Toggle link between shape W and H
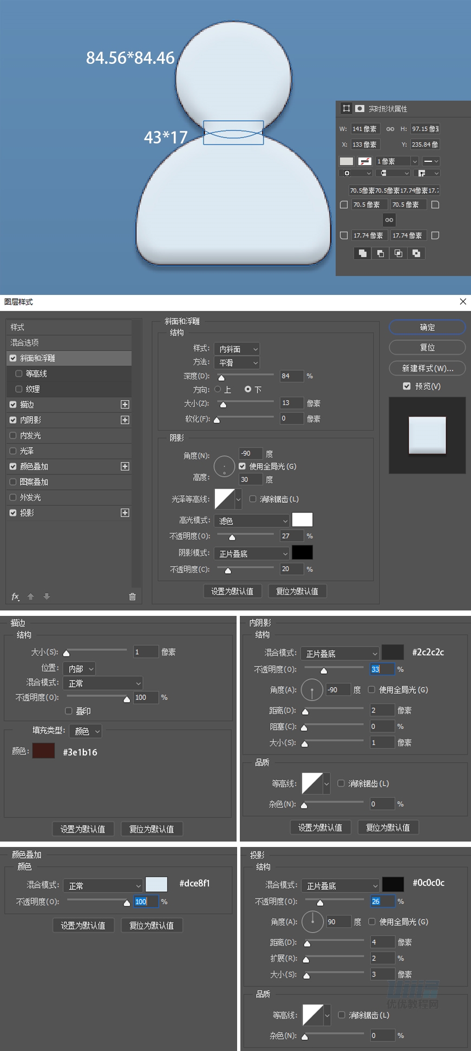 (390, 129)
